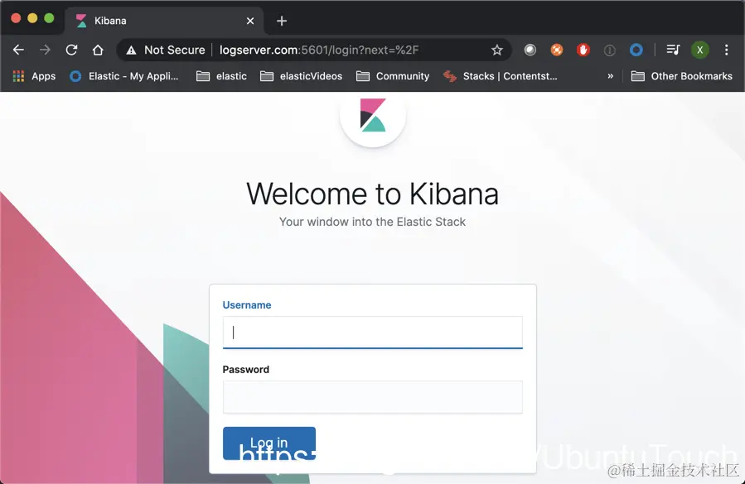This screenshot has height=484, width=745.
Task: Close the Kibana tab
Action: click(x=250, y=21)
